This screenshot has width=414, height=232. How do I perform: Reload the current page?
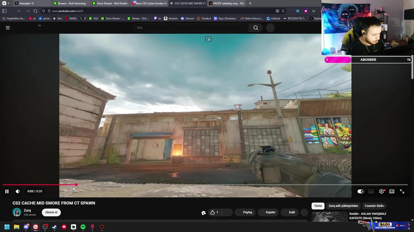pyautogui.click(x=36, y=11)
